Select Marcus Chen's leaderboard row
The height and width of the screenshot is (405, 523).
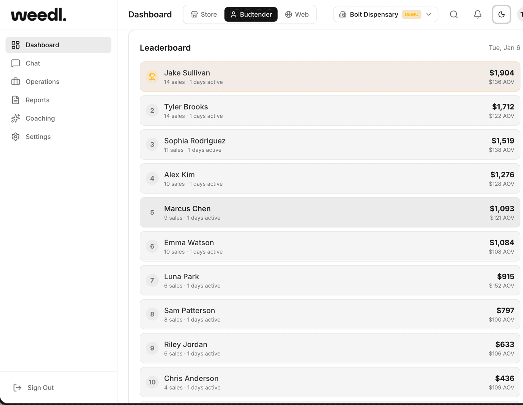(303, 212)
